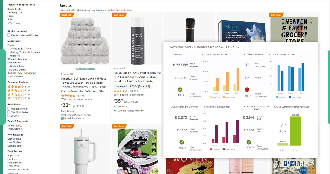Click the green CLV bar in chart
This screenshot has width=330, height=174.
tap(295, 131)
